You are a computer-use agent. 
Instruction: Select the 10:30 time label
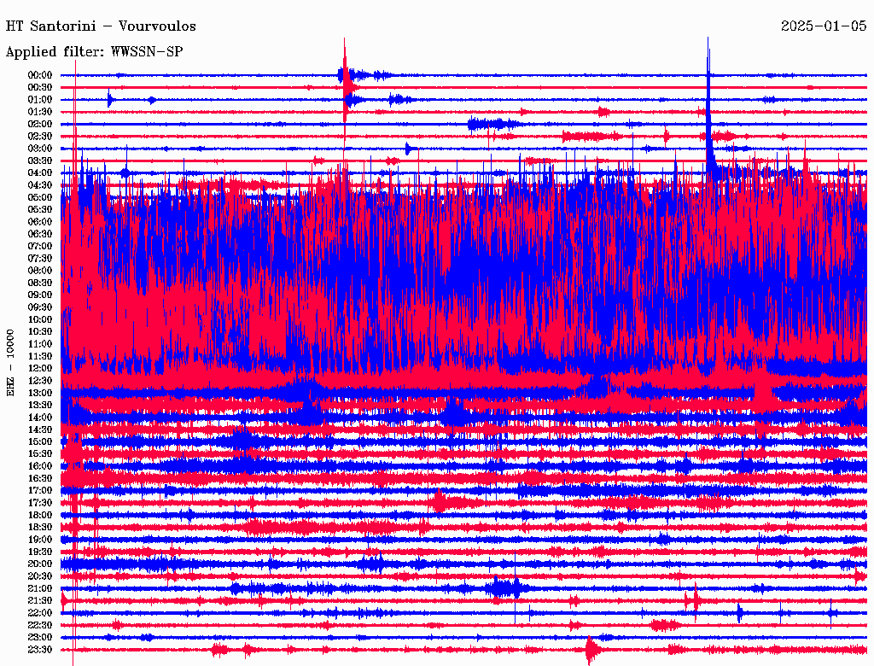pyautogui.click(x=40, y=332)
